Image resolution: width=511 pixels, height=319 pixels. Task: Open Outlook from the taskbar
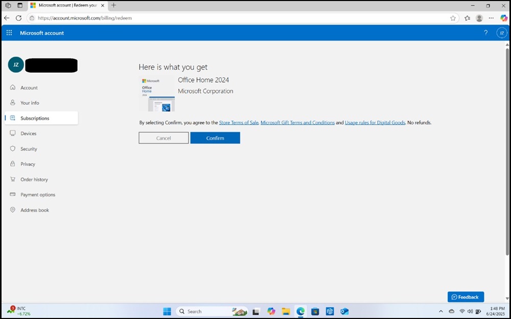(x=345, y=311)
